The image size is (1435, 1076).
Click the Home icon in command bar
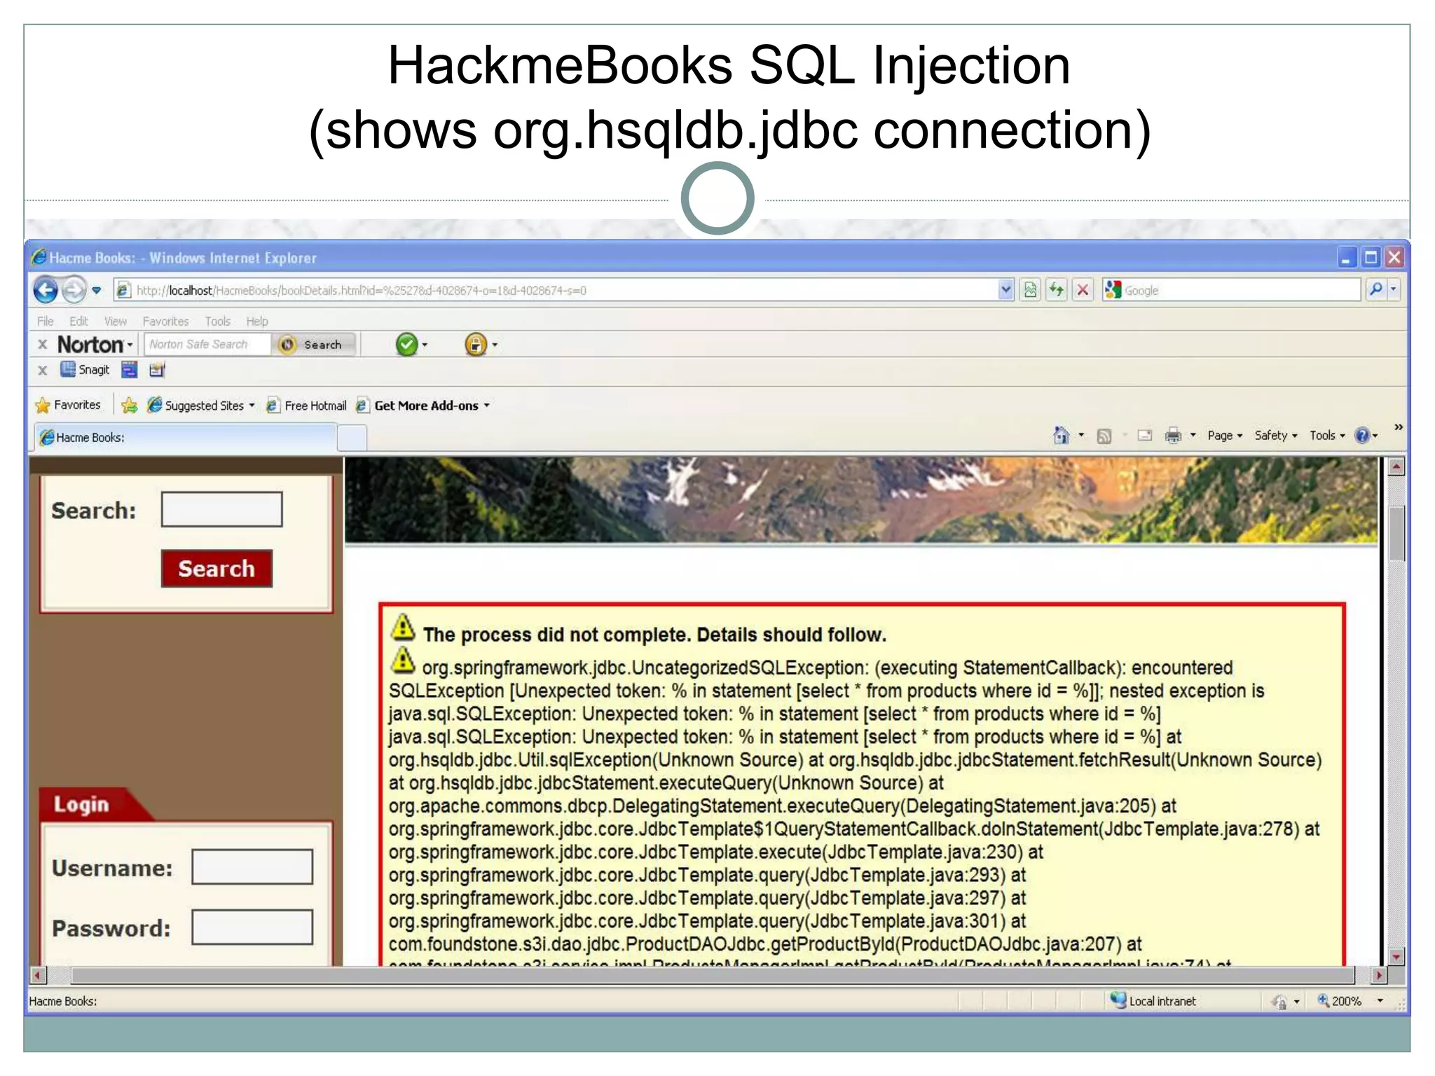(1061, 436)
